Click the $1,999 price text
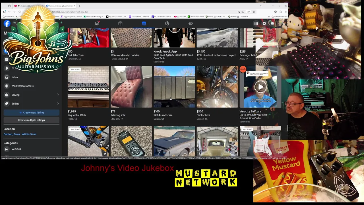The image size is (364, 205). click(72, 111)
